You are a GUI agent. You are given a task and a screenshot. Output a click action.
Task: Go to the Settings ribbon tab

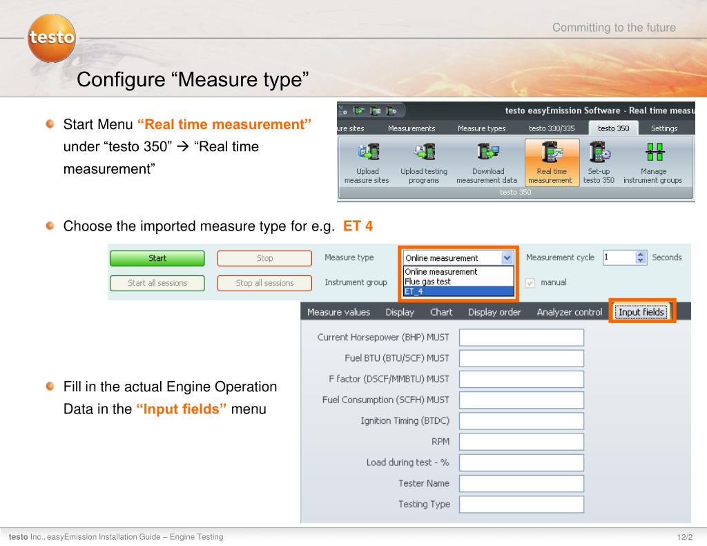[664, 128]
